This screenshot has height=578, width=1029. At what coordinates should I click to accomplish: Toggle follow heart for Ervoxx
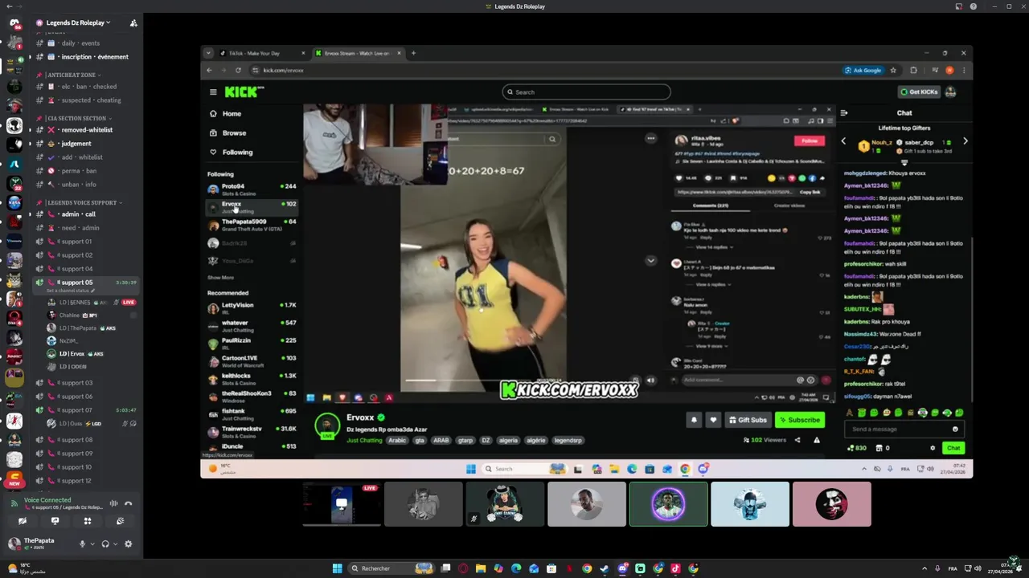coord(713,420)
